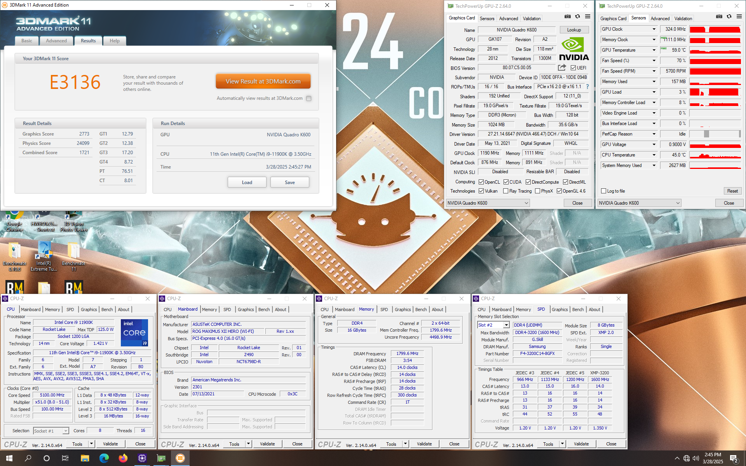Open the Bench tab in the first CPU-Z window
This screenshot has width=746, height=466.
tap(107, 310)
